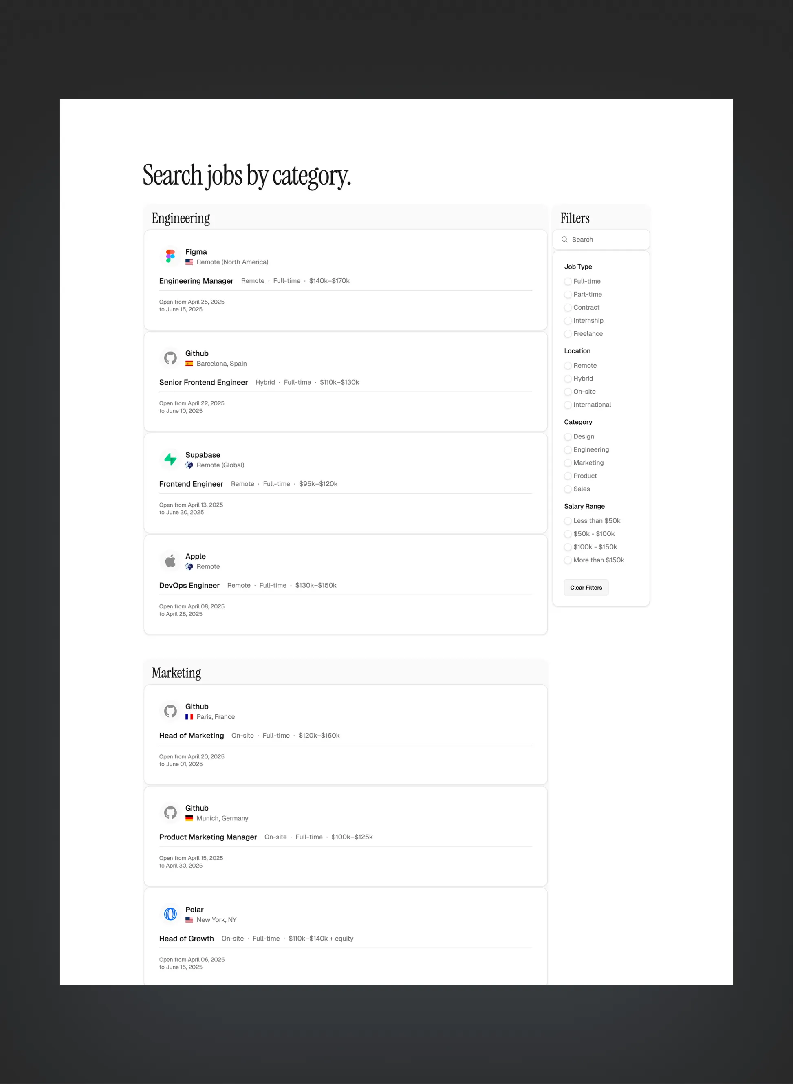
Task: Click the Clear Filters button
Action: coord(586,587)
